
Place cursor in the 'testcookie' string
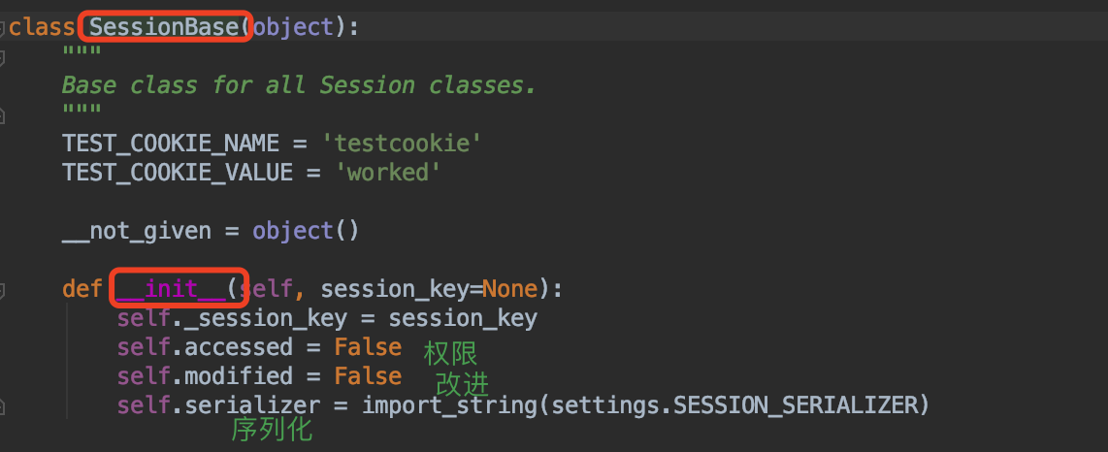(402, 144)
